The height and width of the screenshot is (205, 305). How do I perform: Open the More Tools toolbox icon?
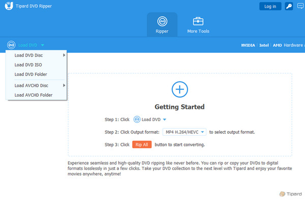(x=197, y=21)
